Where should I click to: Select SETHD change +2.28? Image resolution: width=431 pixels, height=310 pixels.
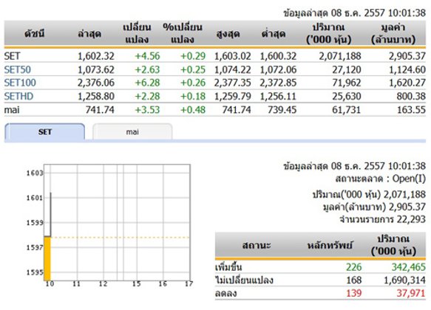pyautogui.click(x=147, y=96)
